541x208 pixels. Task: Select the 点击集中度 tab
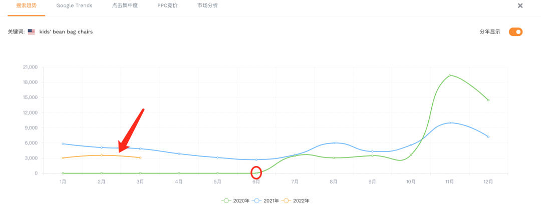point(125,5)
